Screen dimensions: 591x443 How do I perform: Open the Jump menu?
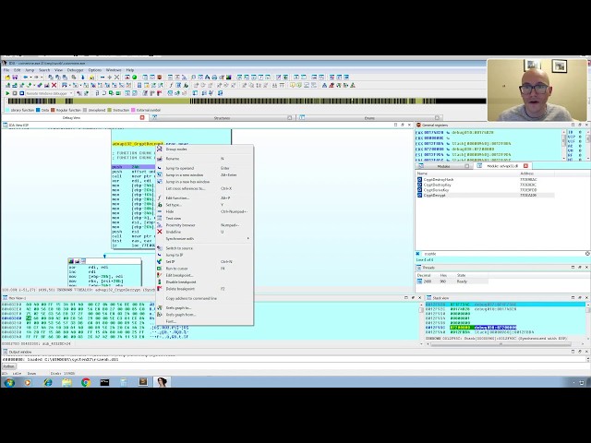pyautogui.click(x=30, y=70)
